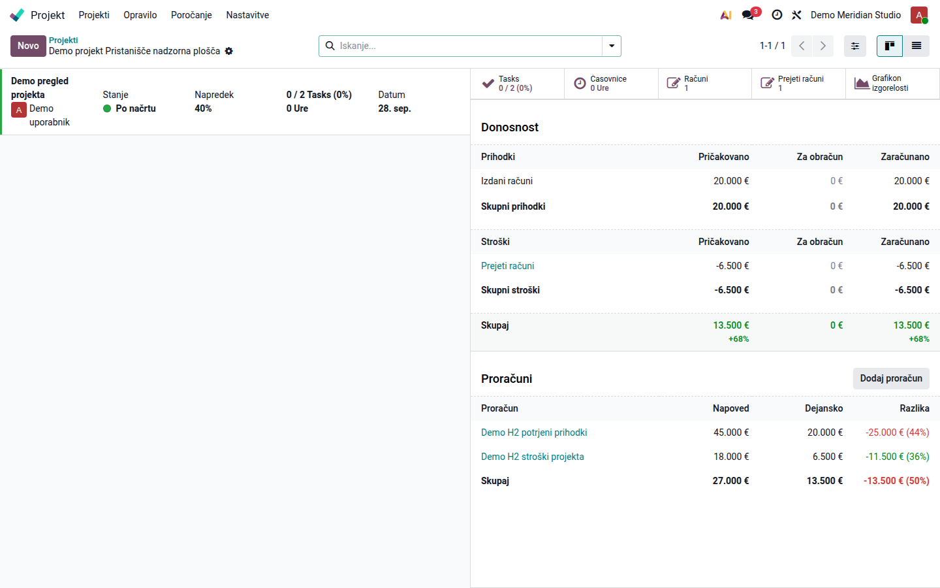Expand the search options dropdown arrow

[612, 46]
